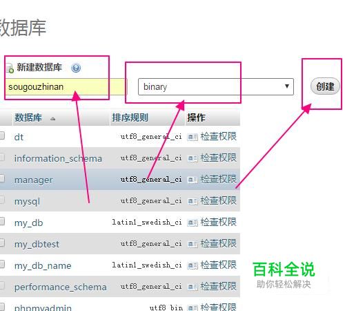Click utf8_general_ci collation in the dt row

[151, 137]
